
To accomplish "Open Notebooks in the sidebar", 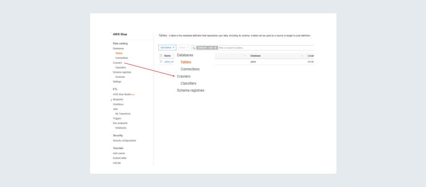I will [x=121, y=128].
